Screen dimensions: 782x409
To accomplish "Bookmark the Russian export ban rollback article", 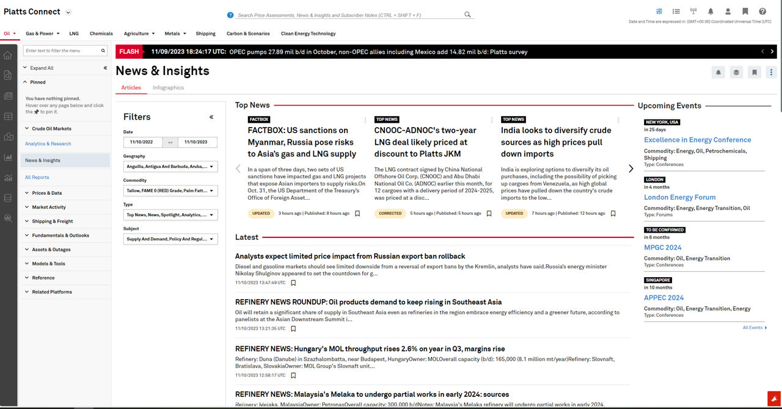I will (293, 283).
